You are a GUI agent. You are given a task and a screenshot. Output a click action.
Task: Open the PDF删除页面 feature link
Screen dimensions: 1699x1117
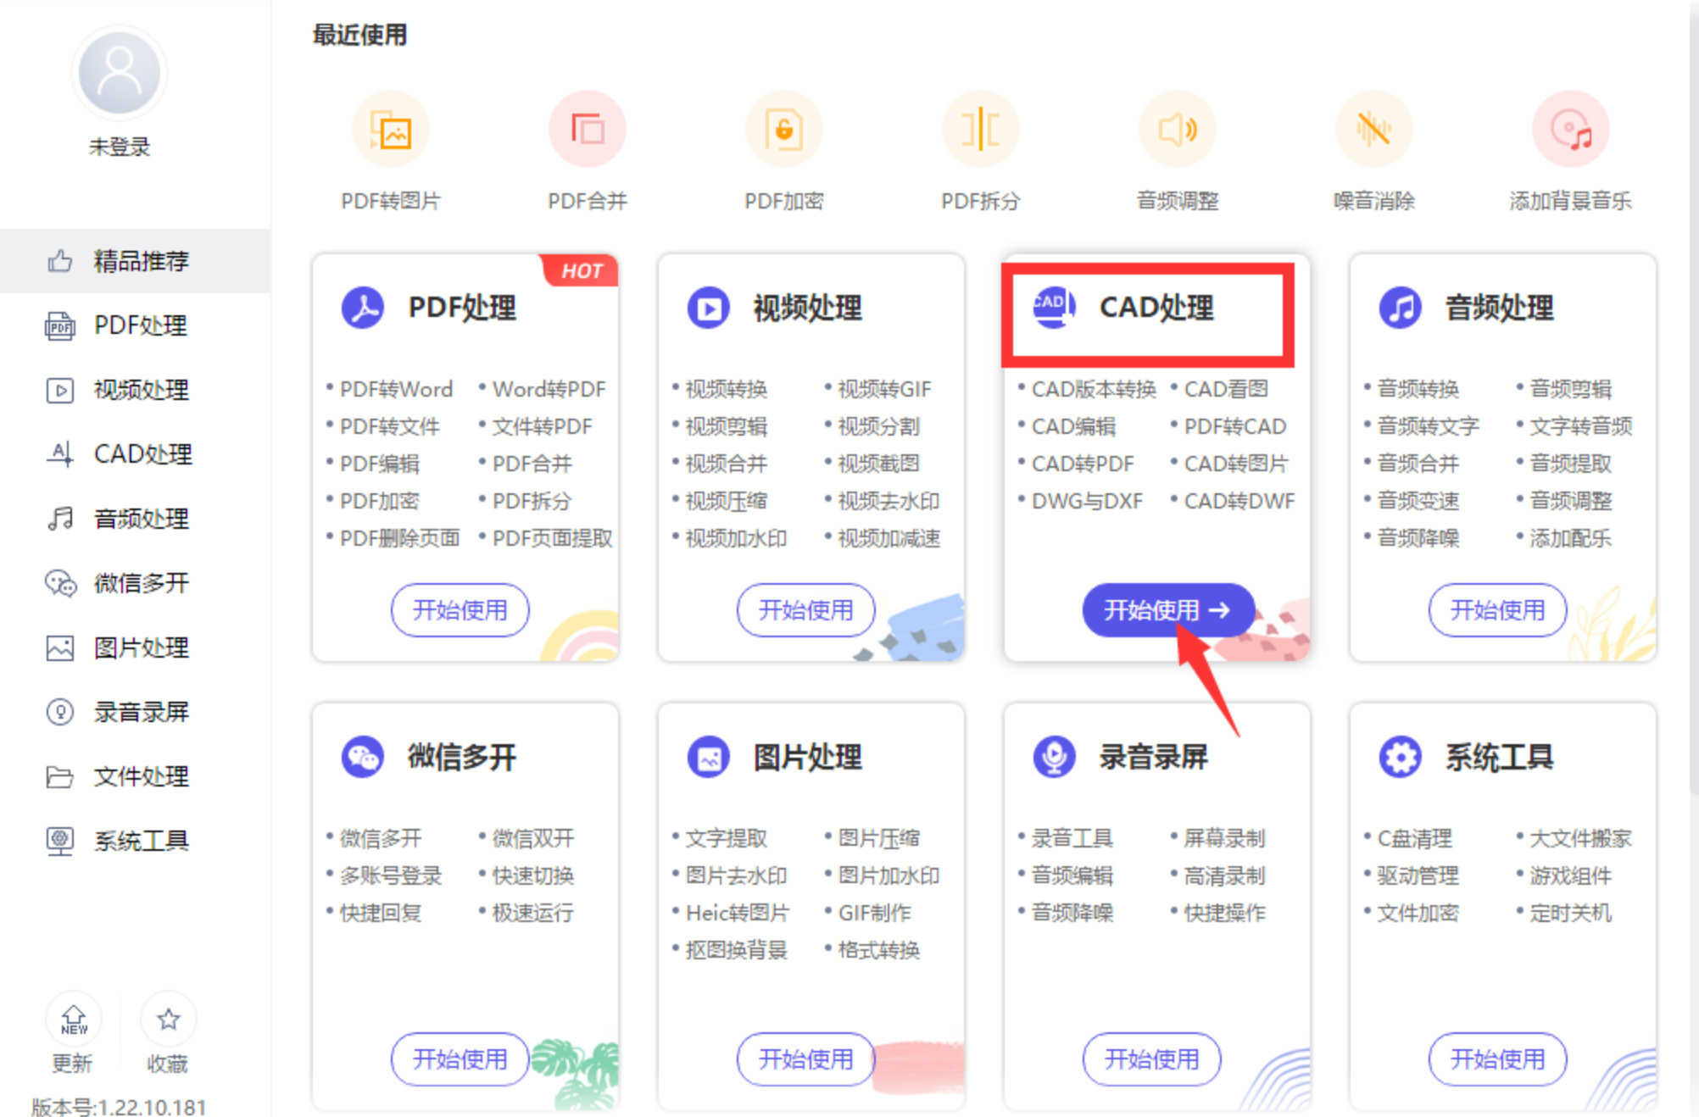point(399,538)
